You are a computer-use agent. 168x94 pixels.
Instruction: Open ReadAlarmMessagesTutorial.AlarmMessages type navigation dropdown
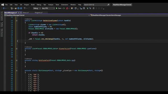129,15
